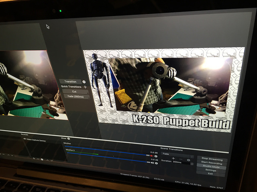Open scene transition properties gear
Screen dimensions: 257x192
click(188, 160)
